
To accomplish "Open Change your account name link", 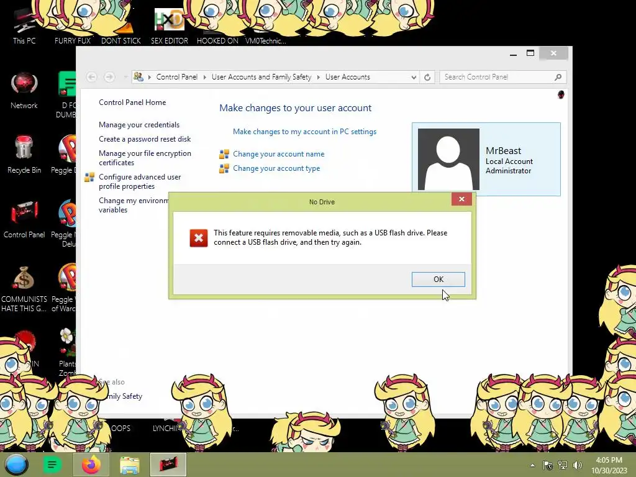I will coord(278,154).
